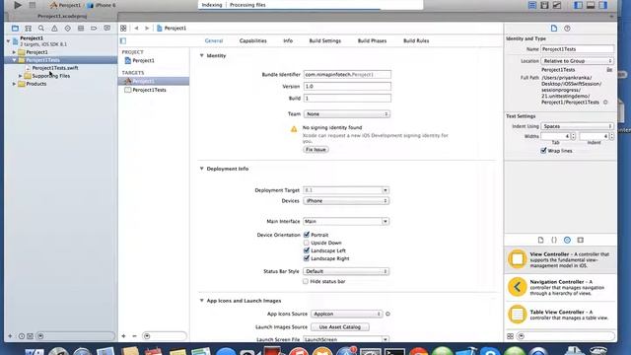Collapse App Icons and Launch Images section
631x355 pixels.
[201, 301]
